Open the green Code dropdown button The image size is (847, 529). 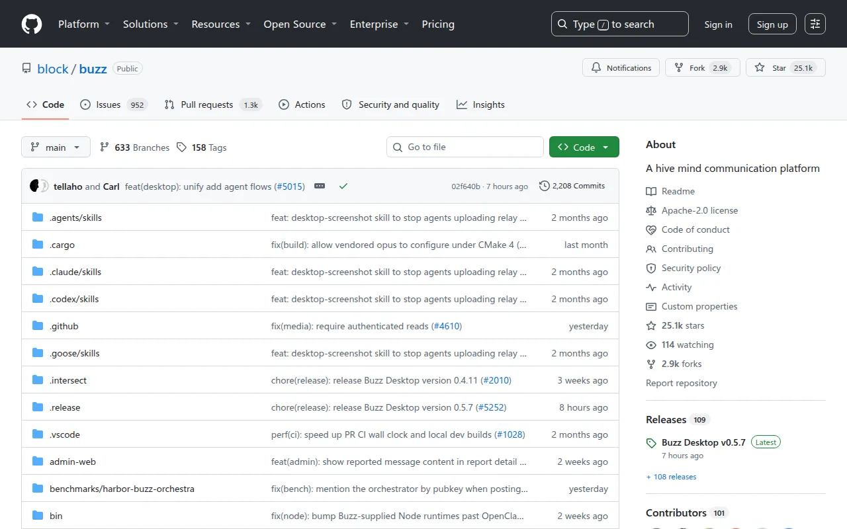(584, 147)
